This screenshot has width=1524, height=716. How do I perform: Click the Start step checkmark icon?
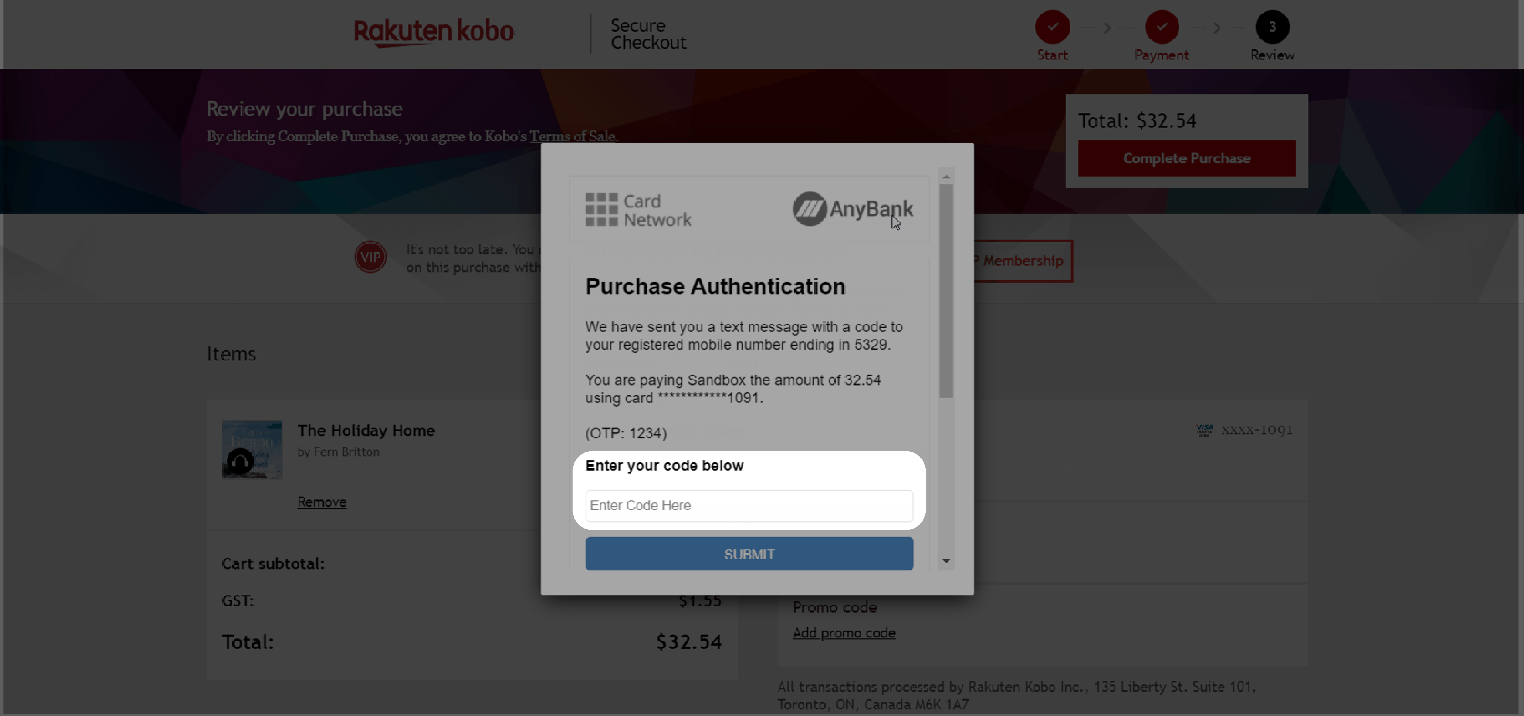[1053, 26]
